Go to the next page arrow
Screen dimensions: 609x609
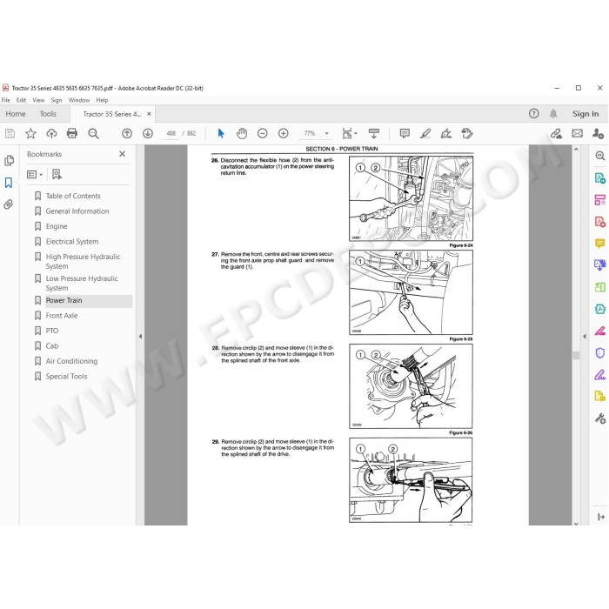[x=148, y=134]
